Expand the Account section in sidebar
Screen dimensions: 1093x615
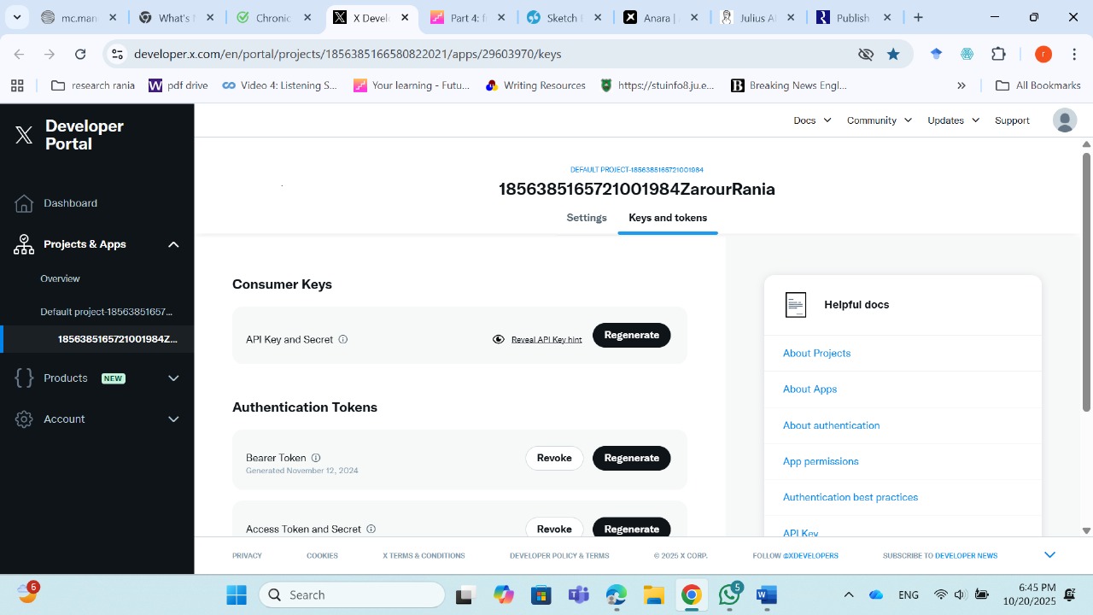pos(173,419)
